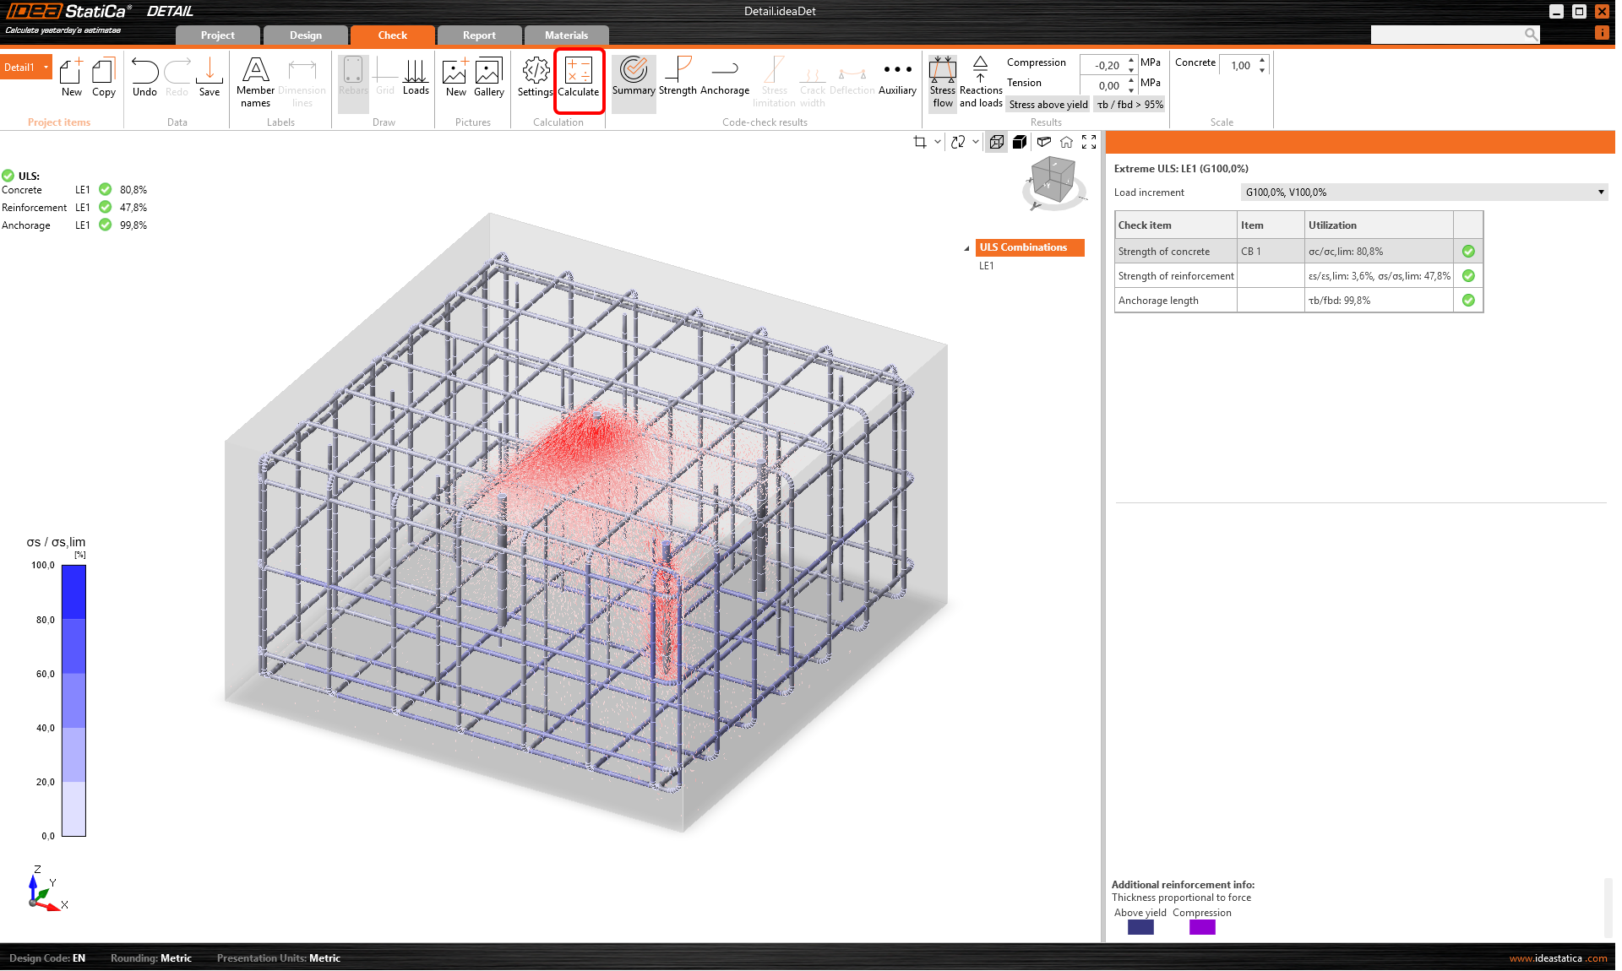Click zoom-to-fit view icon
Viewport: 1622px width, 971px height.
point(1089,142)
